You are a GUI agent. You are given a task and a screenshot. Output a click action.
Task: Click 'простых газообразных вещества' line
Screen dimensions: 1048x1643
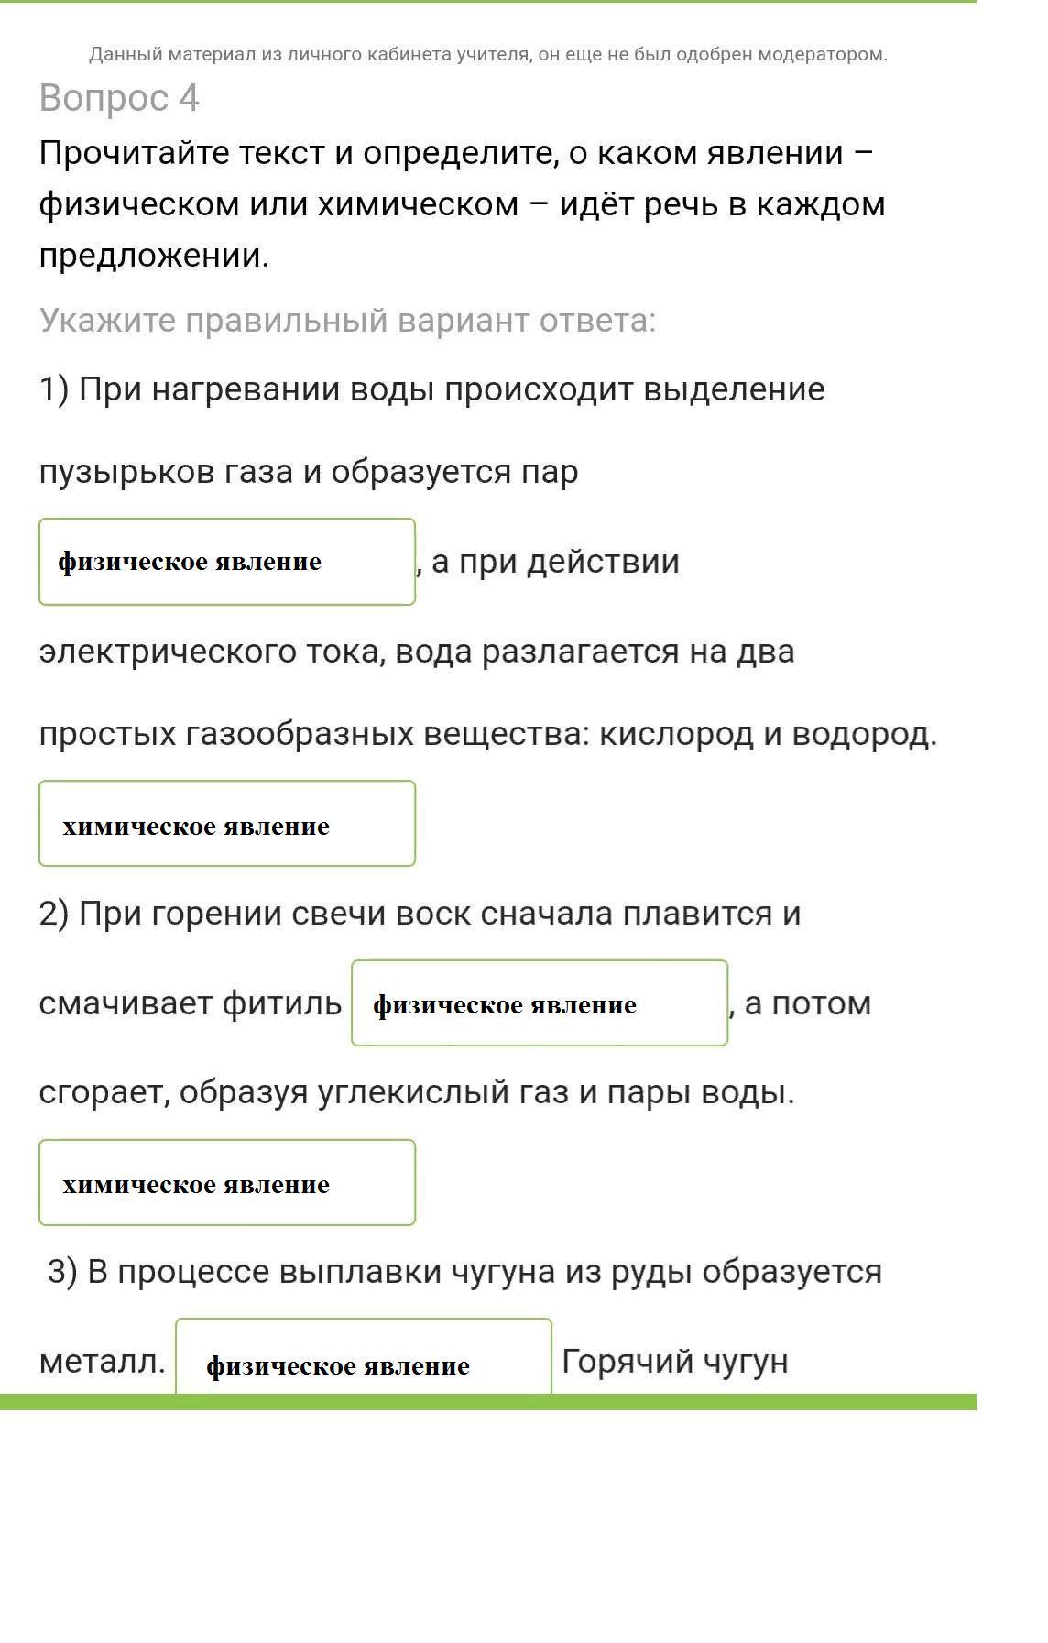tap(488, 734)
